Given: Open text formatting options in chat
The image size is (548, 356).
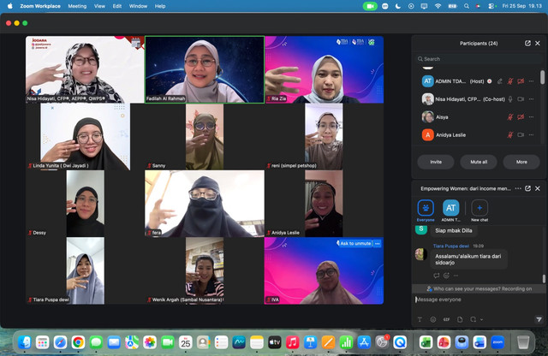Looking at the screenshot, I should [x=420, y=319].
